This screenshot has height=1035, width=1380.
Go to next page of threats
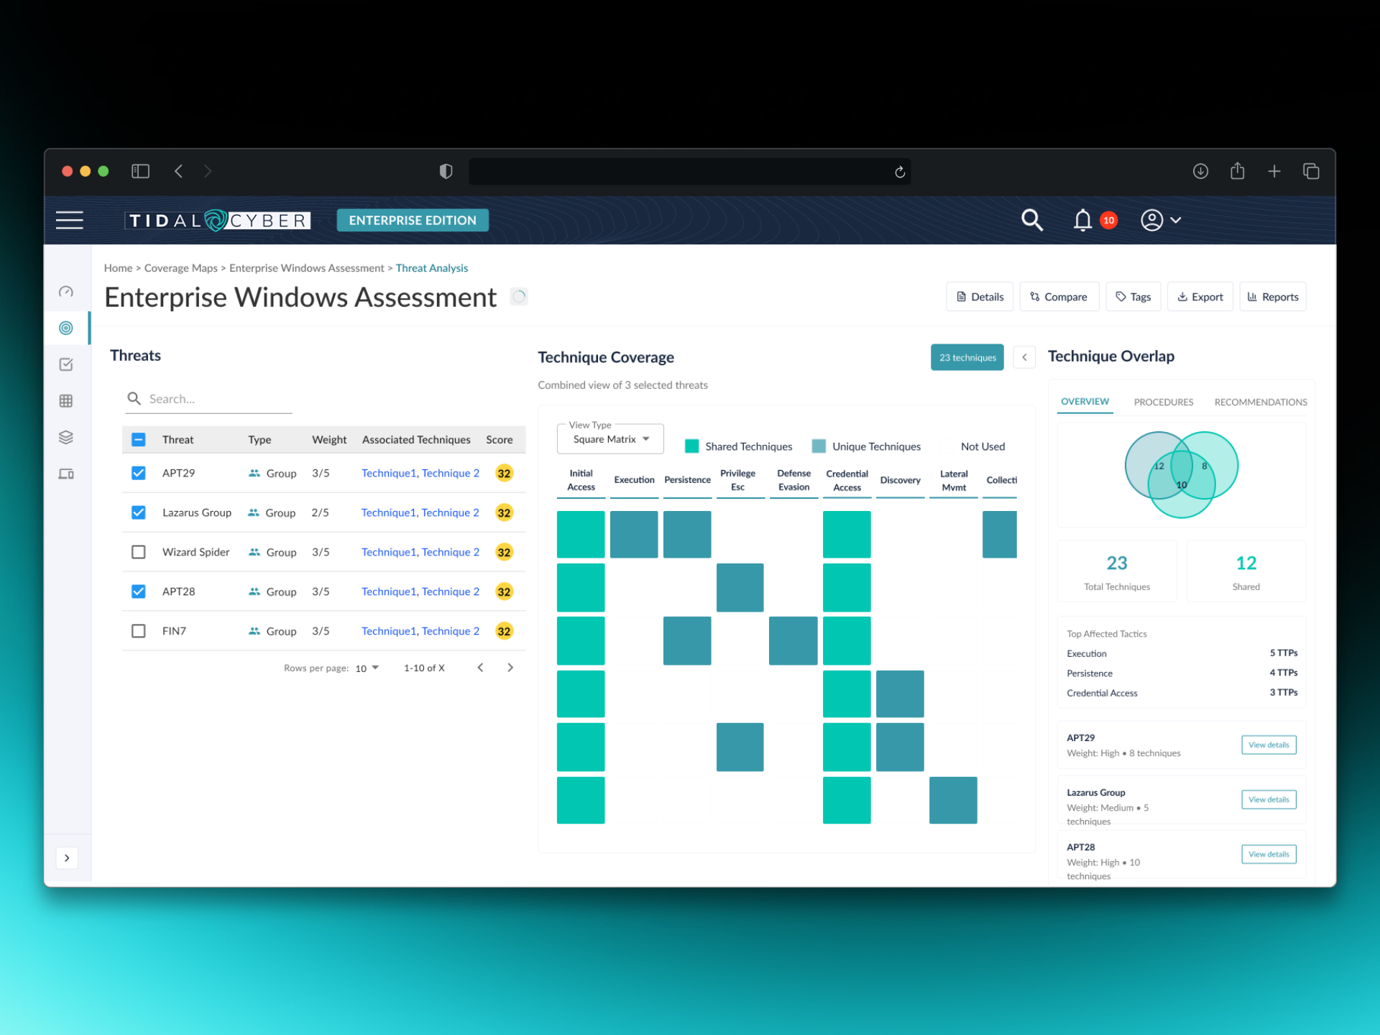[510, 668]
